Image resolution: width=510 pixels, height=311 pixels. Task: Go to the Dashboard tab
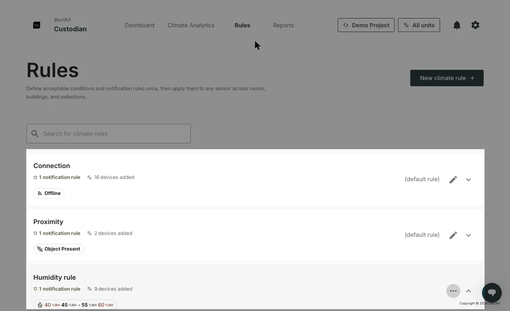140,25
